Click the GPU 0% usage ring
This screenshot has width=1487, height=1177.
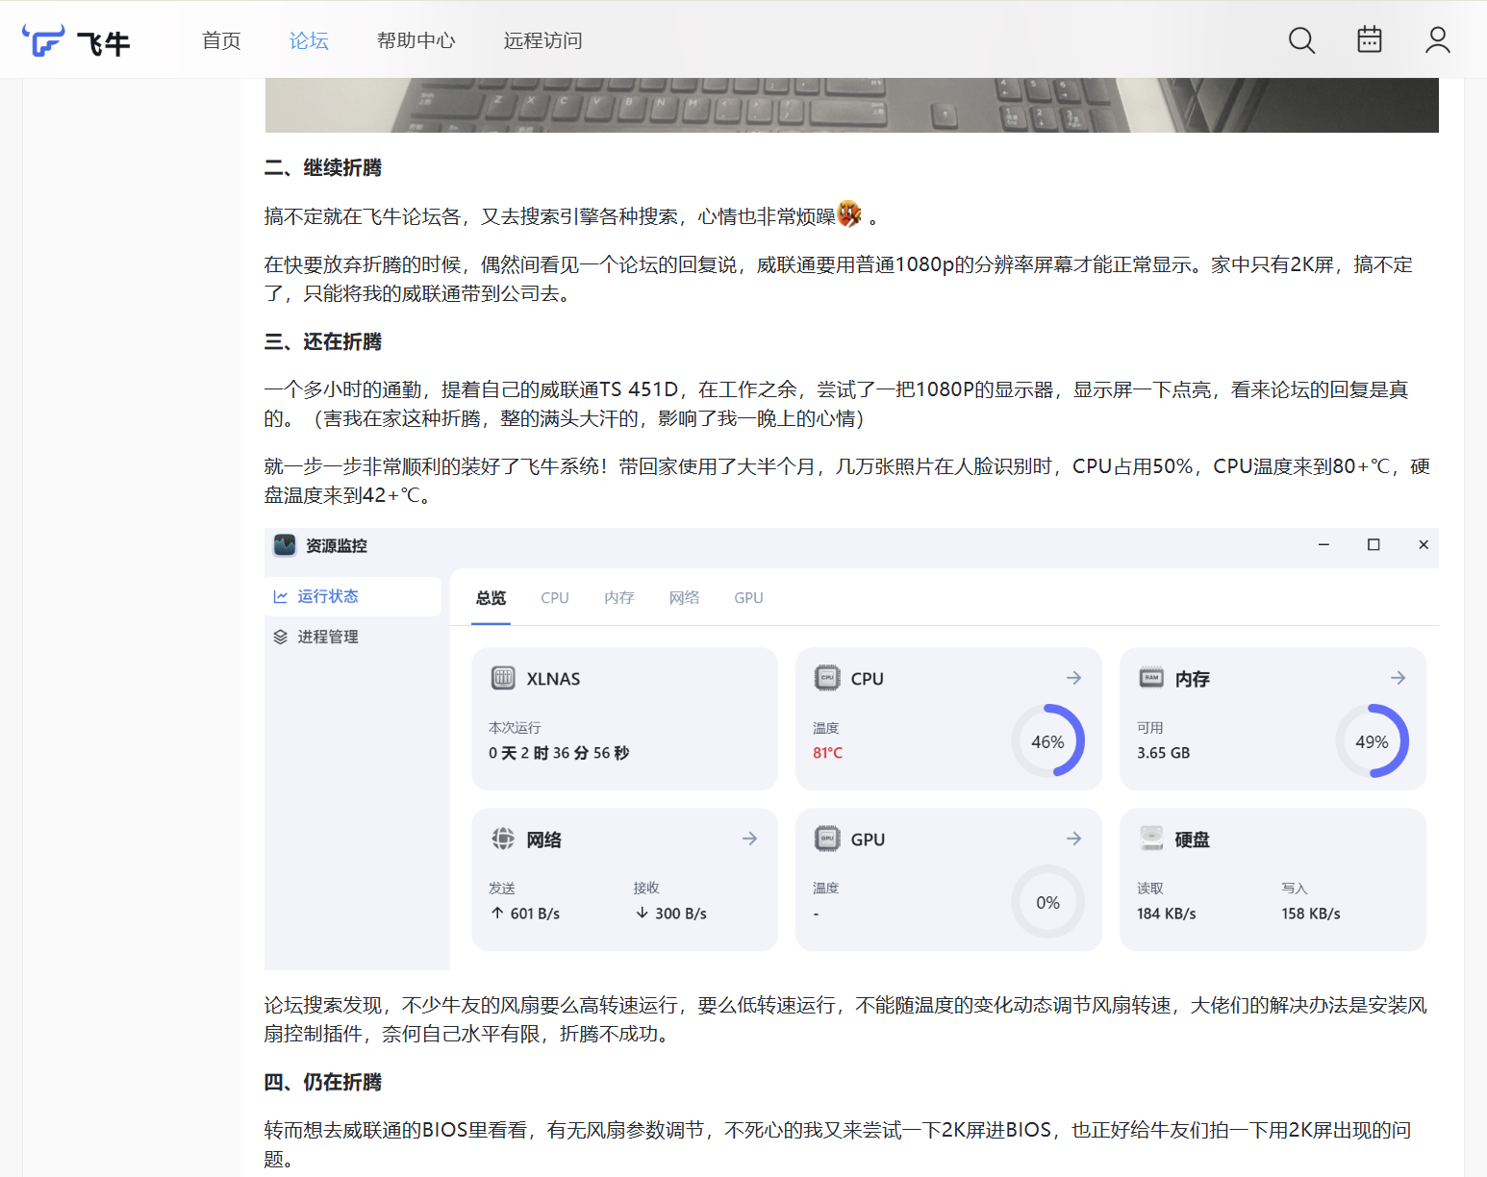point(1047,902)
